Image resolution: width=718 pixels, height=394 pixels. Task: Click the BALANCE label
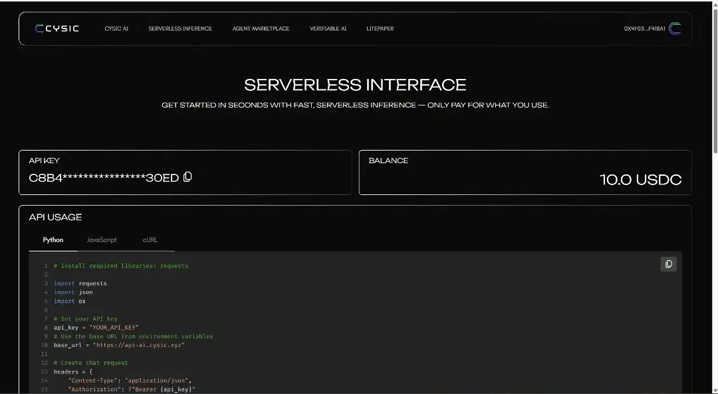click(x=388, y=161)
